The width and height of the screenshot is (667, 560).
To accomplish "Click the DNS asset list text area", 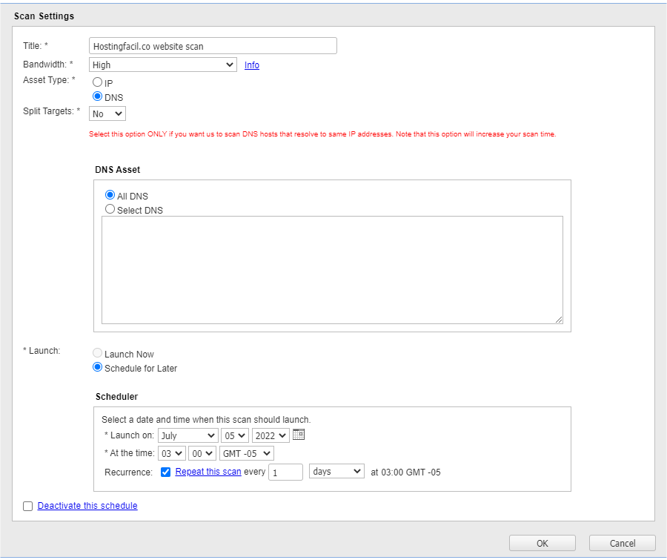I will coord(332,270).
